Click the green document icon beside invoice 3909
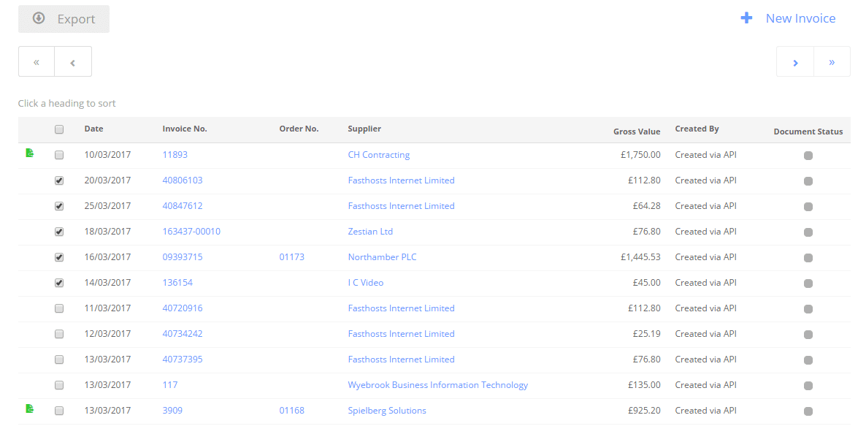The width and height of the screenshot is (858, 426). point(29,408)
